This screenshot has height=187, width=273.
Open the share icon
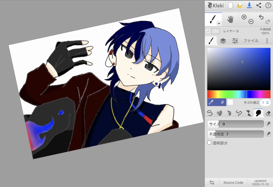tap(259, 5)
